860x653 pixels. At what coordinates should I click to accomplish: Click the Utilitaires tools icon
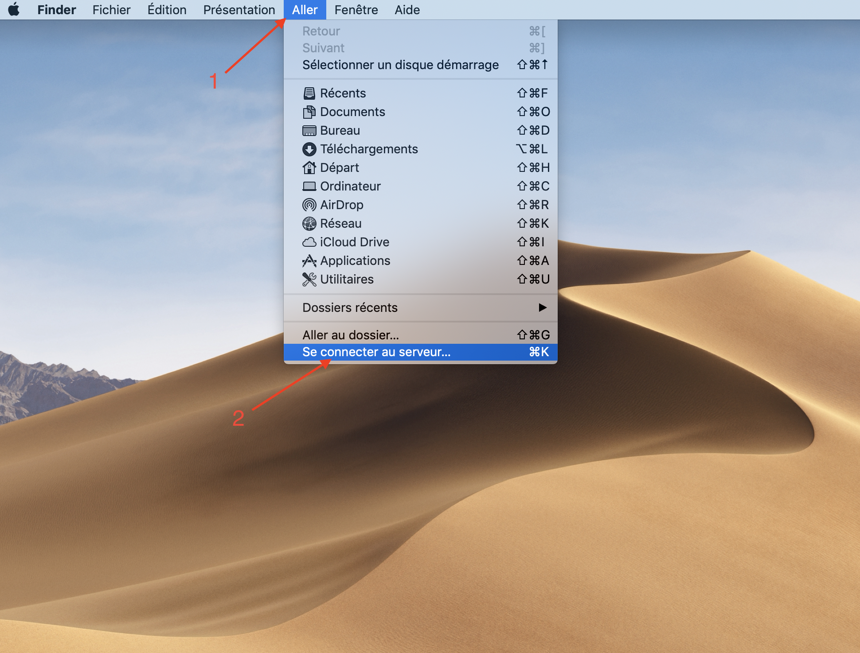coord(309,280)
